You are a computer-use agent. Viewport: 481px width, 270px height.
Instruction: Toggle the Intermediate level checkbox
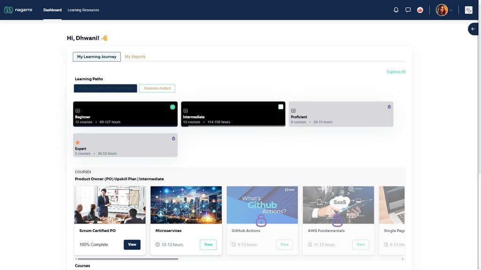point(281,107)
